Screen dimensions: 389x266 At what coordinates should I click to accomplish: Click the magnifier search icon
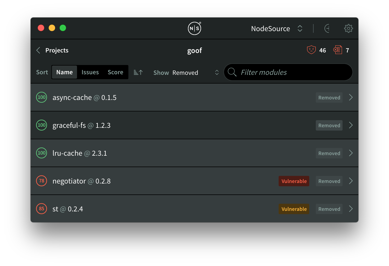[x=232, y=72]
